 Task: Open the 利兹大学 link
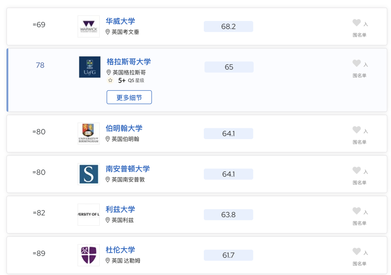tap(120, 209)
